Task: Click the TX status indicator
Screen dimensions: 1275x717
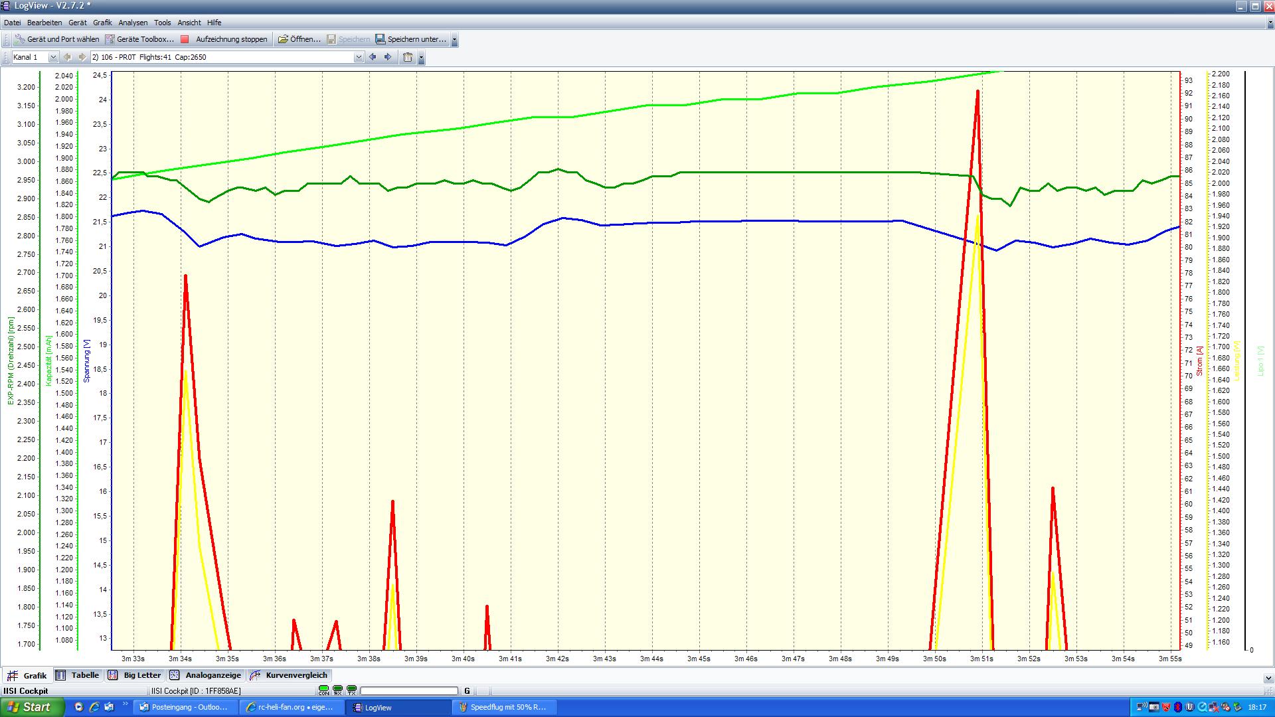Action: [351, 690]
